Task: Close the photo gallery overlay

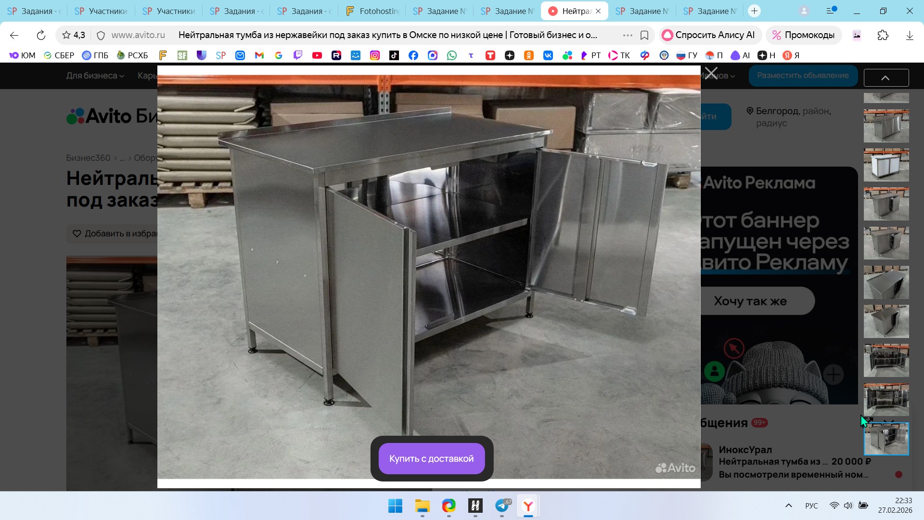Action: pyautogui.click(x=711, y=74)
